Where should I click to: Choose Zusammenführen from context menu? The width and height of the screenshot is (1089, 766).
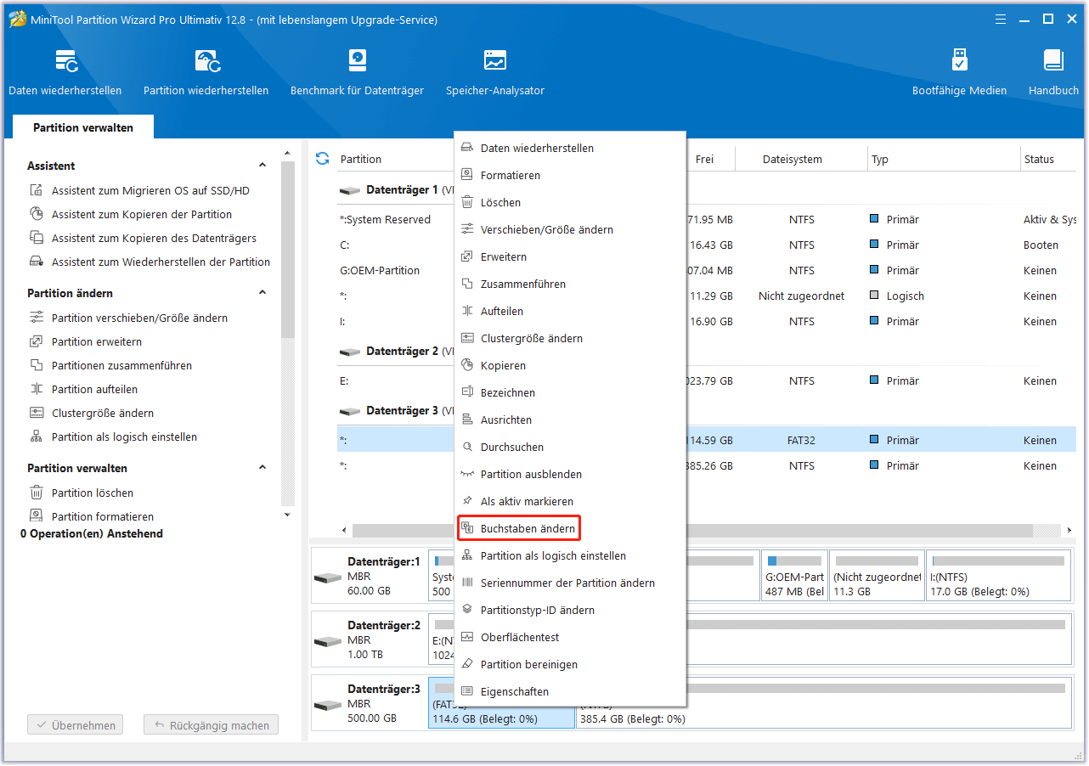tap(570, 284)
